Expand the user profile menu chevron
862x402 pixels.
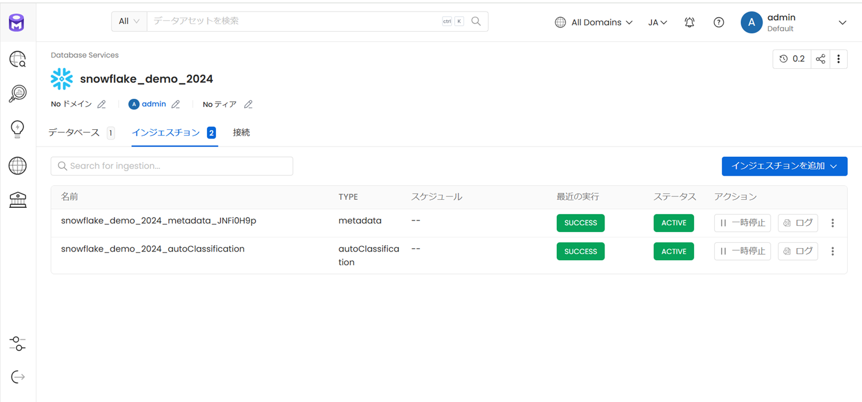tap(842, 22)
